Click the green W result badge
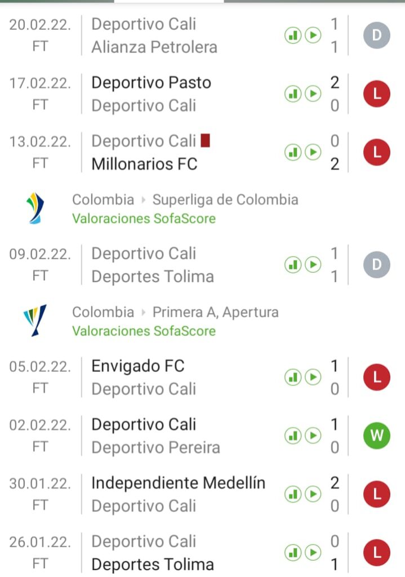The width and height of the screenshot is (405, 577). click(x=377, y=436)
